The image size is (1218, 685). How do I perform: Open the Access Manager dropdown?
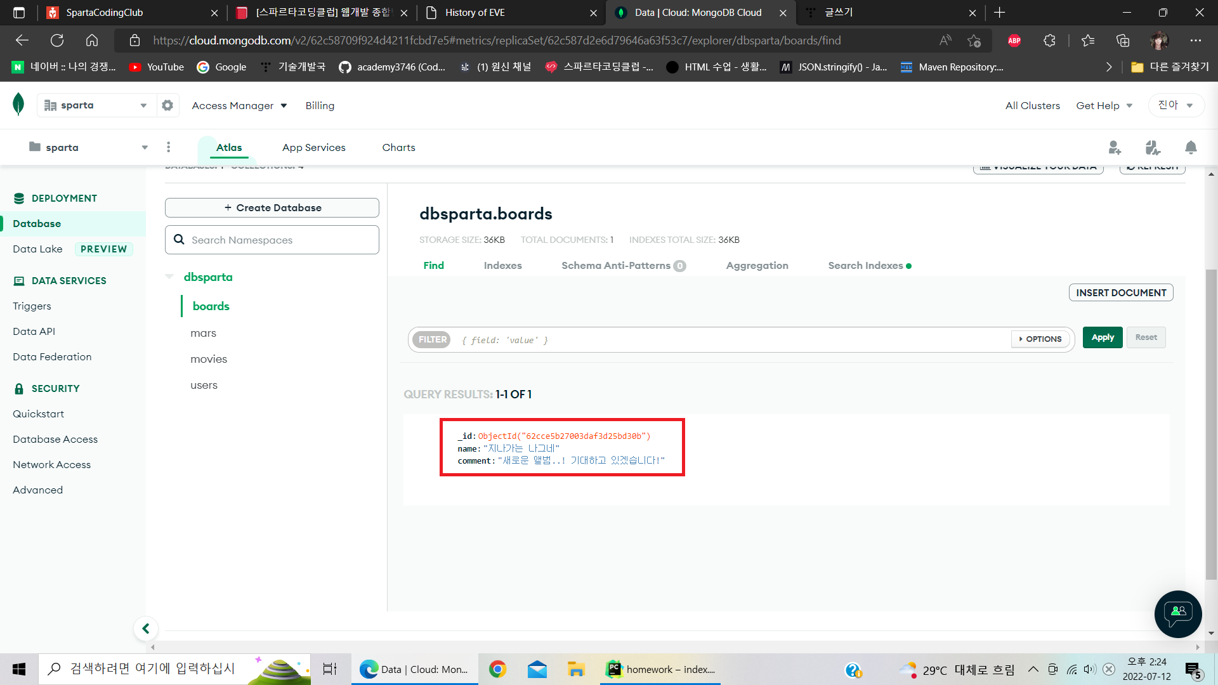pos(239,105)
